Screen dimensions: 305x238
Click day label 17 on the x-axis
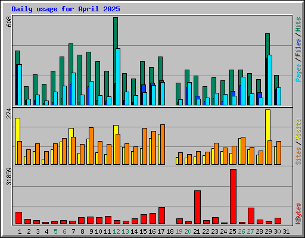coord(161,231)
